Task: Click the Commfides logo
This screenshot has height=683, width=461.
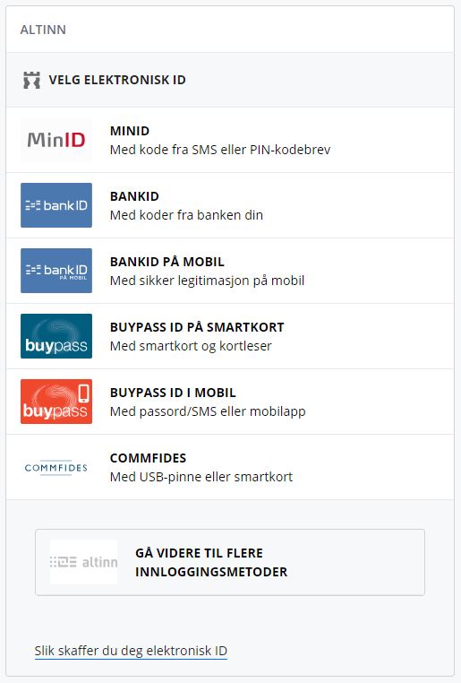Action: (56, 467)
